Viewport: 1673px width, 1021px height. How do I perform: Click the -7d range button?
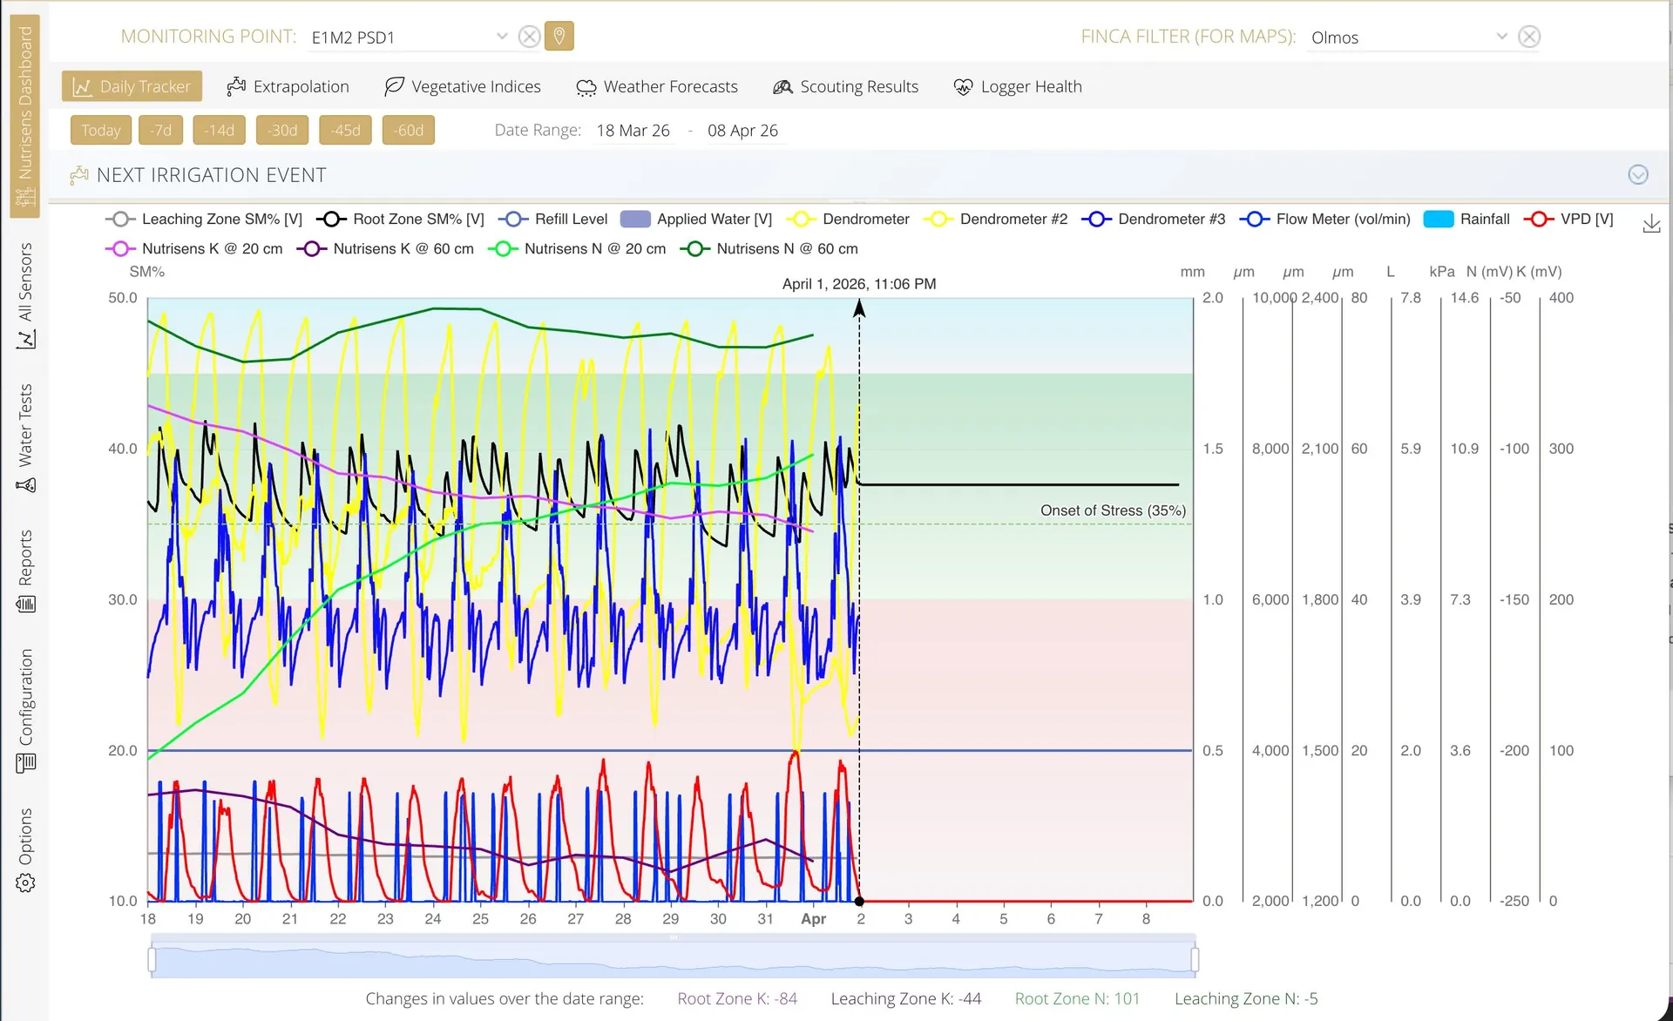pos(160,131)
